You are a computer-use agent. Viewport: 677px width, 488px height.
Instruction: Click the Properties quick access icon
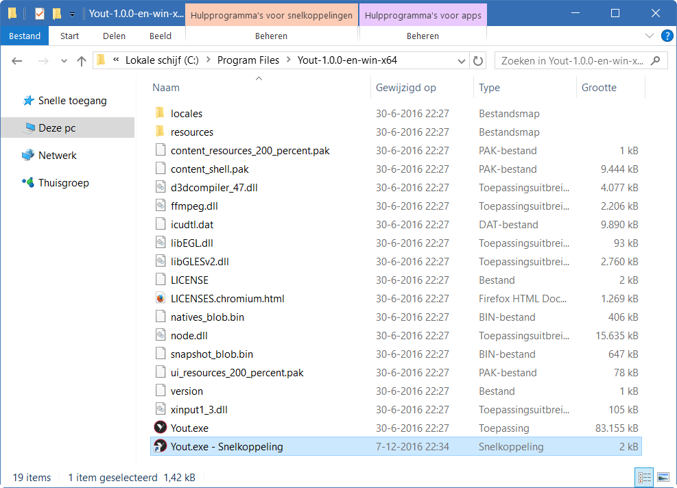coord(39,14)
